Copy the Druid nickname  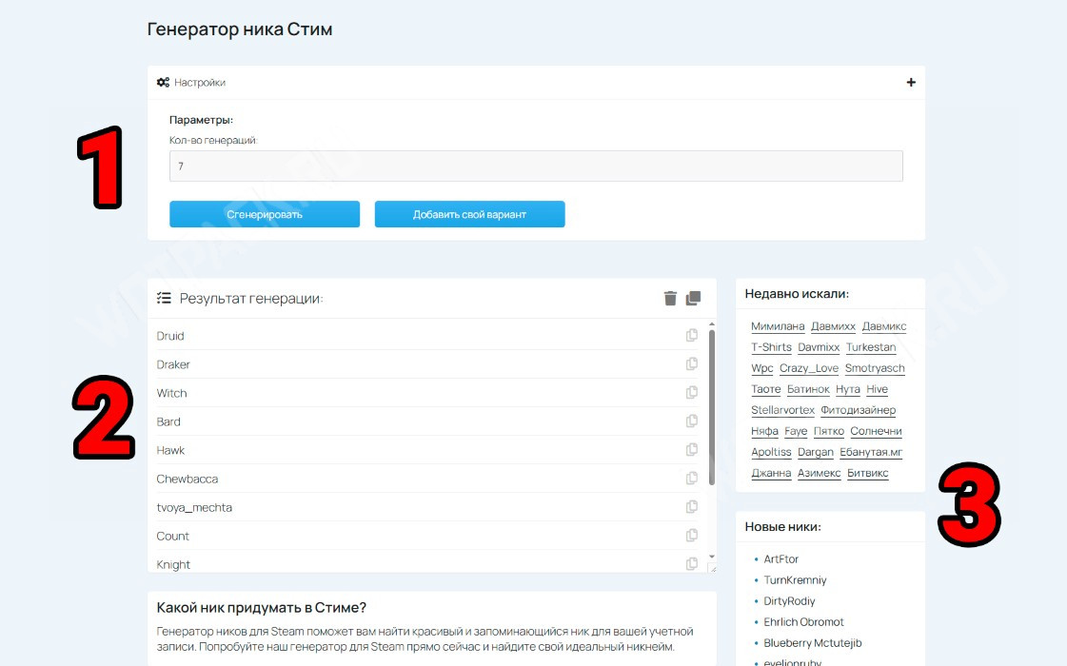pos(692,335)
